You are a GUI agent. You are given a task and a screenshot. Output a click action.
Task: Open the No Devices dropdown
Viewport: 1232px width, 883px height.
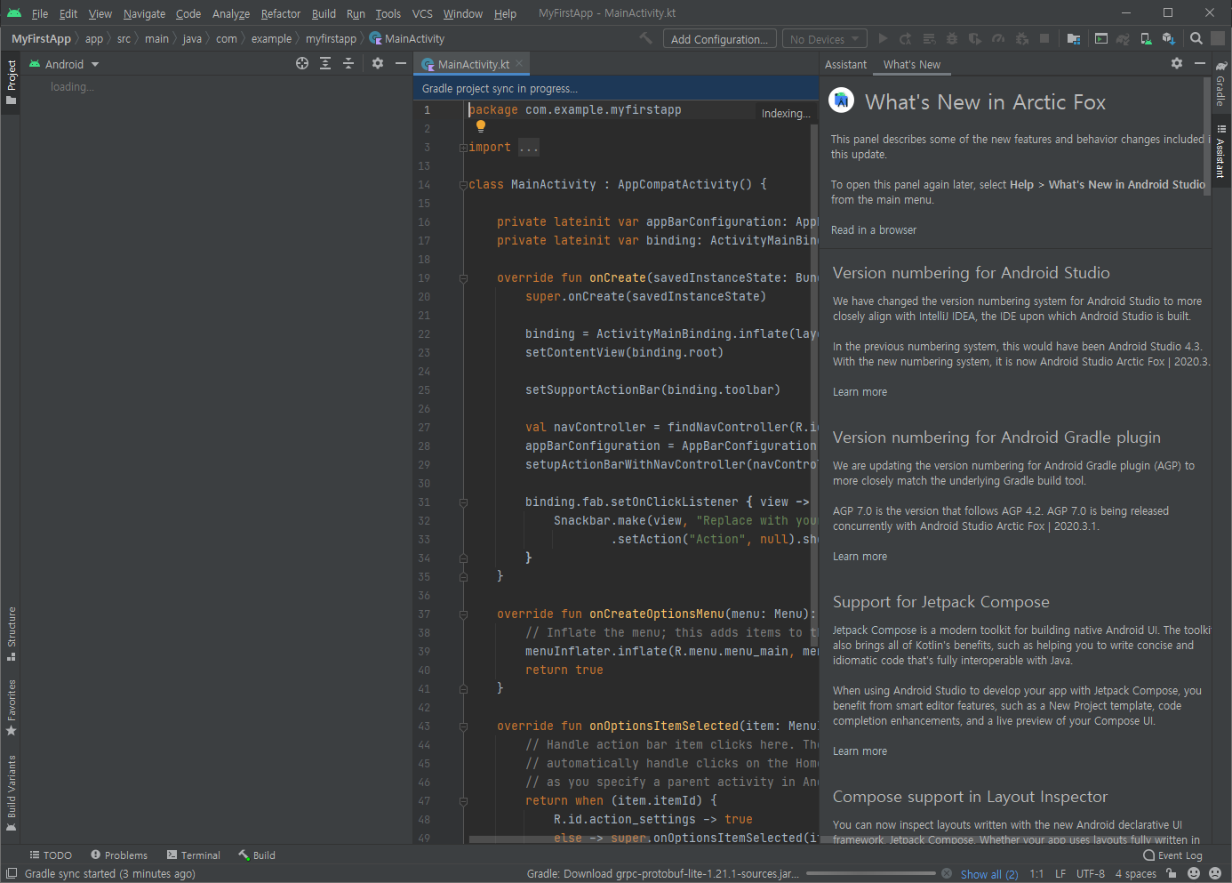pos(824,39)
